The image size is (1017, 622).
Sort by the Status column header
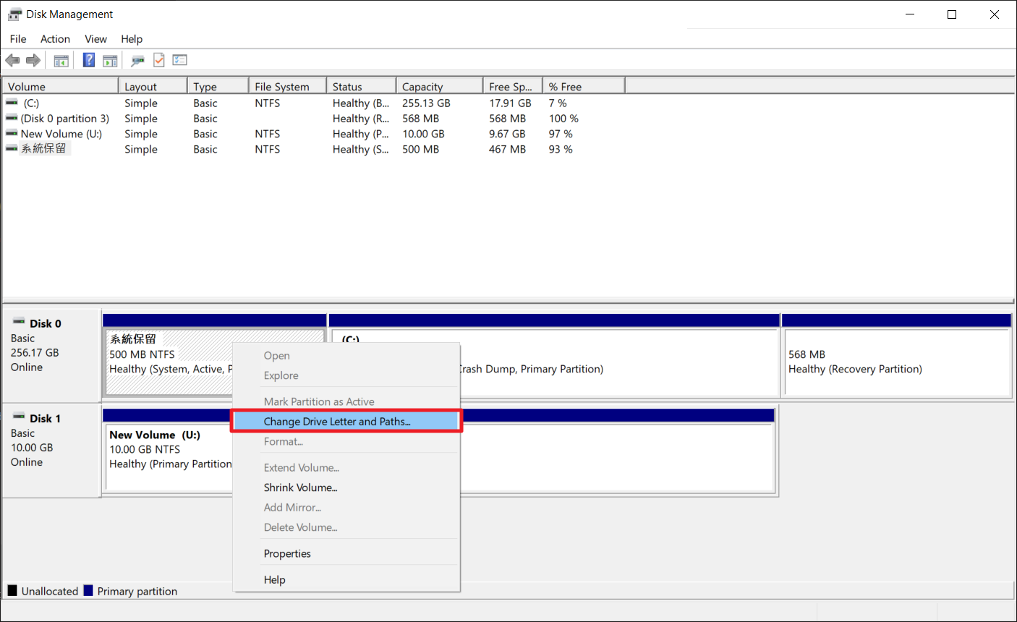[361, 86]
